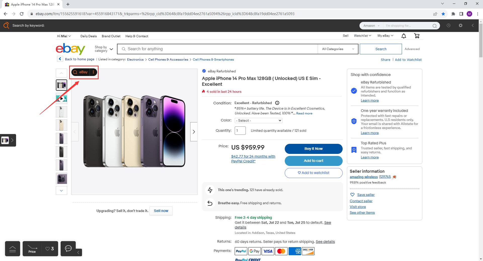Switch to the Apple iPhone 14 Pro Max tab
This screenshot has height=261, width=483.
(32, 4)
